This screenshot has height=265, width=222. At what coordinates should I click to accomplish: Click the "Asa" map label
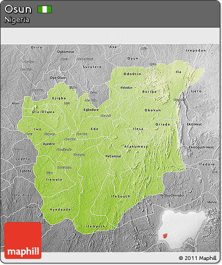coord(113,47)
